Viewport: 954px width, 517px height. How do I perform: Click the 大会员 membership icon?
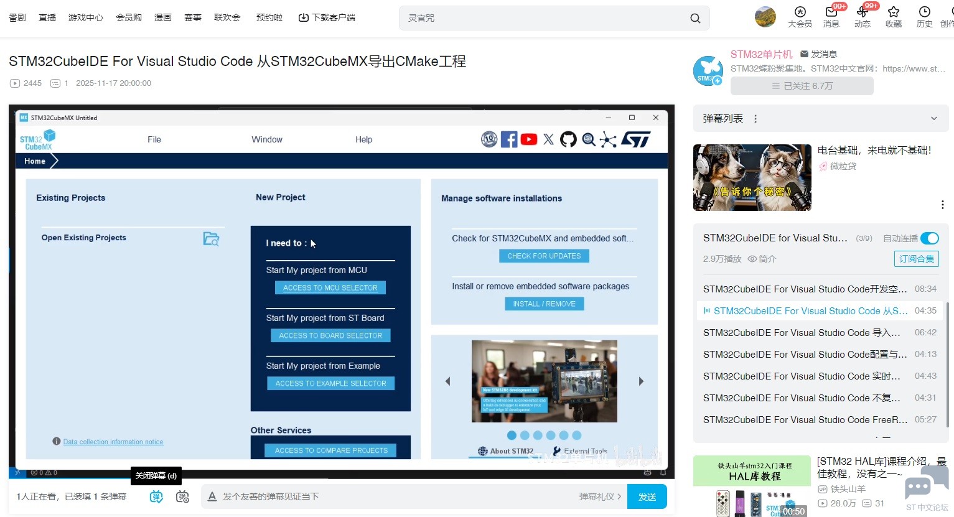[800, 12]
